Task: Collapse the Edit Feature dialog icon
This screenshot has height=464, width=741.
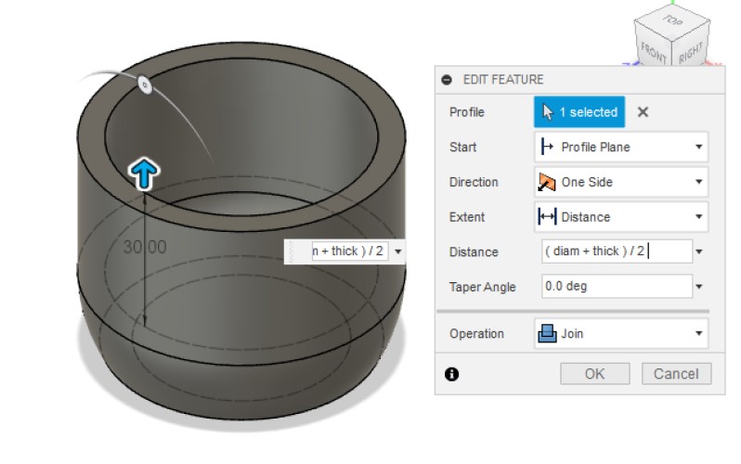Action: click(448, 80)
